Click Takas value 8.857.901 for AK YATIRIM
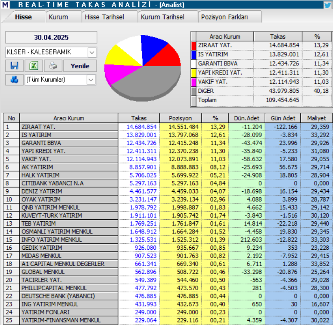333x325 pixels. (x=143, y=167)
